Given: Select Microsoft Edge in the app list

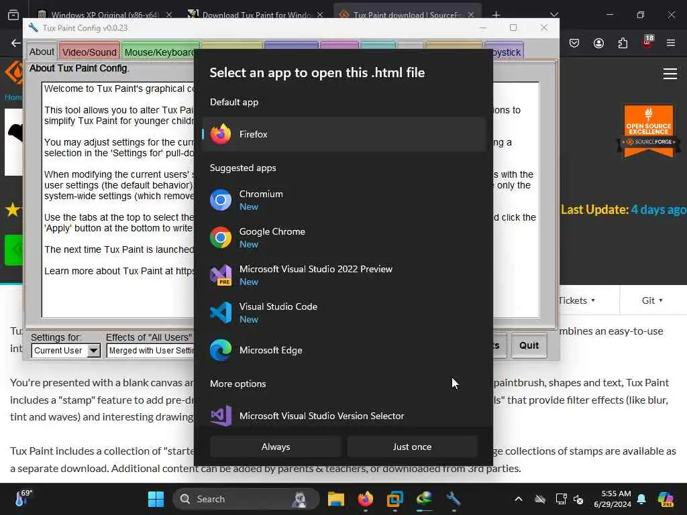Looking at the screenshot, I should click(344, 350).
